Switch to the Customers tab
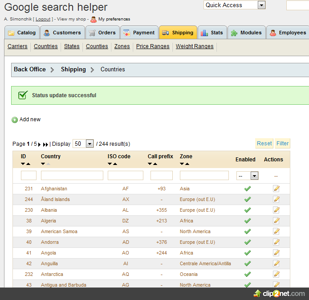 click(63, 33)
